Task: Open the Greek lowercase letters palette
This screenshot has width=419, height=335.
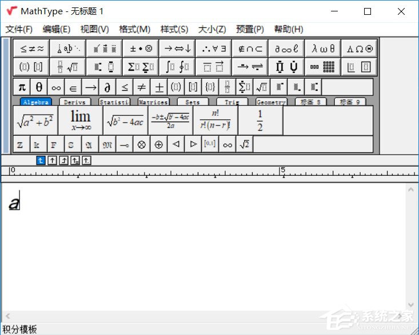Action: [323, 49]
